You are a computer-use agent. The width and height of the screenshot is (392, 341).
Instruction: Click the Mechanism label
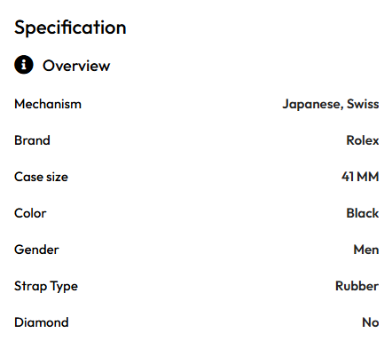pos(48,104)
